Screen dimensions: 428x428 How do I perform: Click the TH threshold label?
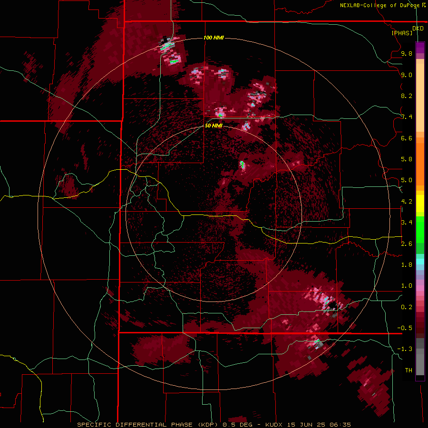[409, 370]
